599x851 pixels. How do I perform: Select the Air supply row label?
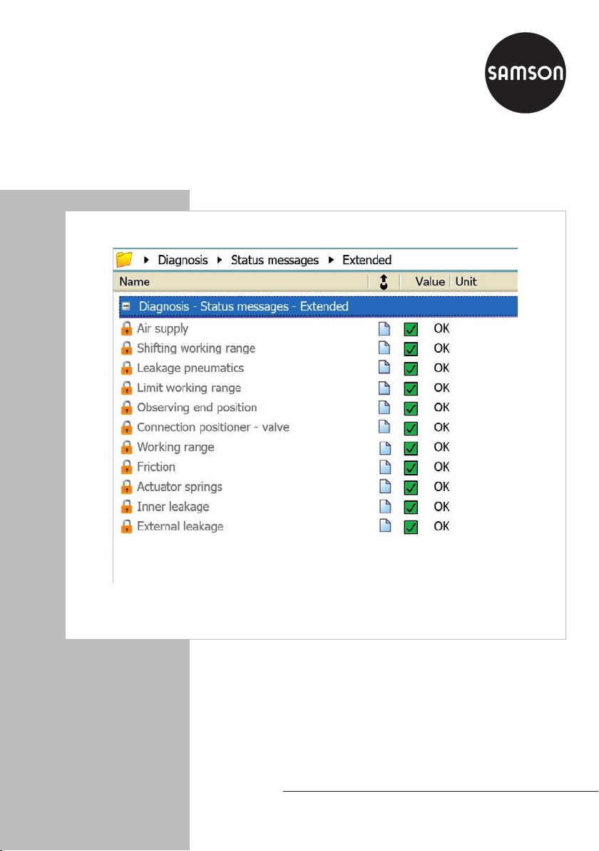click(x=163, y=329)
